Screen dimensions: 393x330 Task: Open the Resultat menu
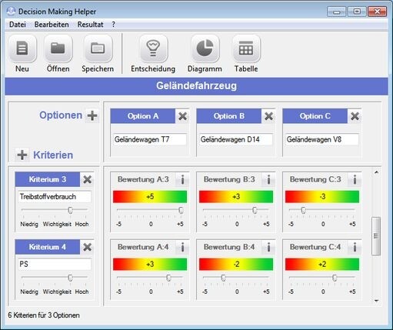pyautogui.click(x=90, y=25)
